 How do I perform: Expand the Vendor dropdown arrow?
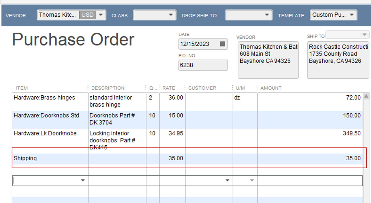pyautogui.click(x=101, y=15)
